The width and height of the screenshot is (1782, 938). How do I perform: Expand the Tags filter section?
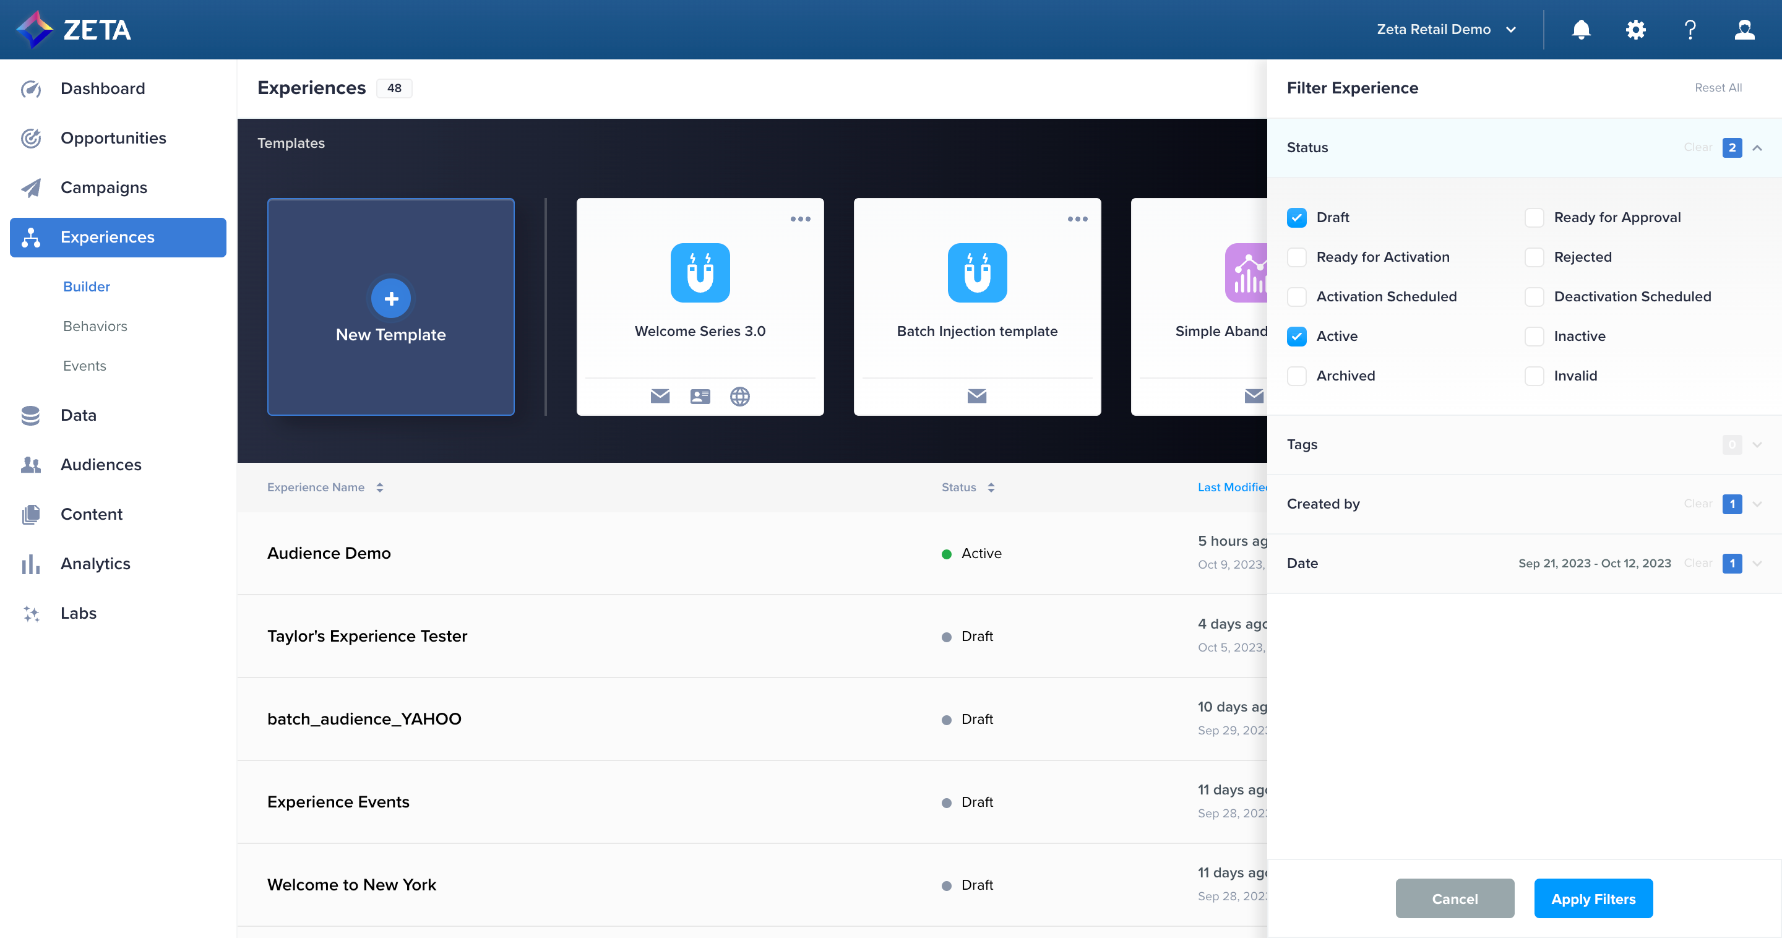[1757, 445]
